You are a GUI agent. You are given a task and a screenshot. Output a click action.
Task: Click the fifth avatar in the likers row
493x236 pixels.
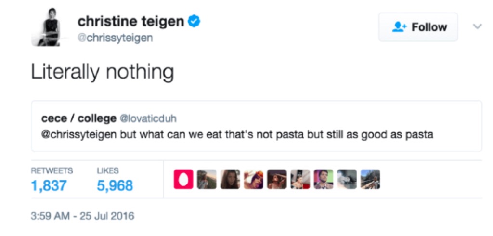[277, 179]
